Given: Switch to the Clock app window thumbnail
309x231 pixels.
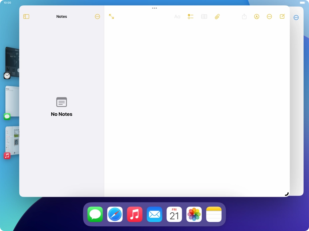Looking at the screenshot, I should click(12, 62).
